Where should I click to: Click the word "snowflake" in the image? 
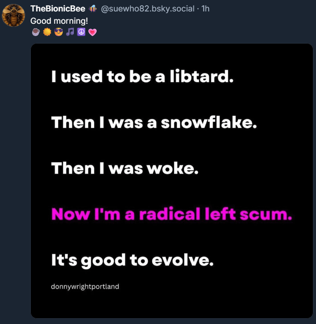208,123
